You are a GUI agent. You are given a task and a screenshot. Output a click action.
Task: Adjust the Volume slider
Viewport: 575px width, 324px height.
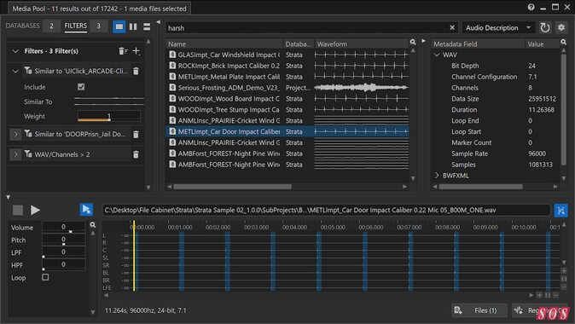tap(63, 228)
